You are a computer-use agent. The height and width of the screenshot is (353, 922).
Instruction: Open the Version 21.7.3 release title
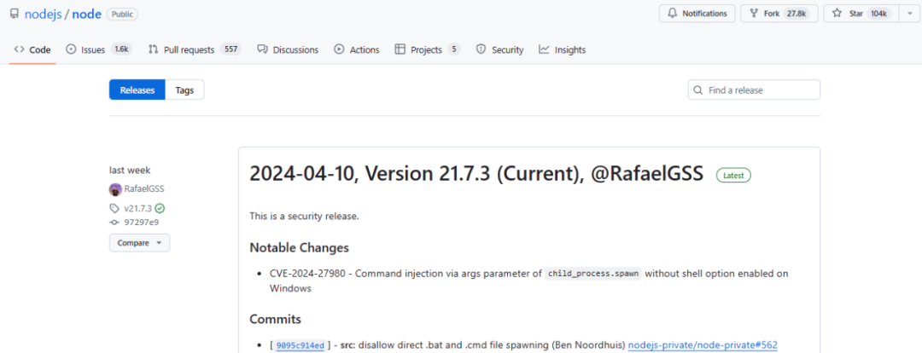click(476, 174)
